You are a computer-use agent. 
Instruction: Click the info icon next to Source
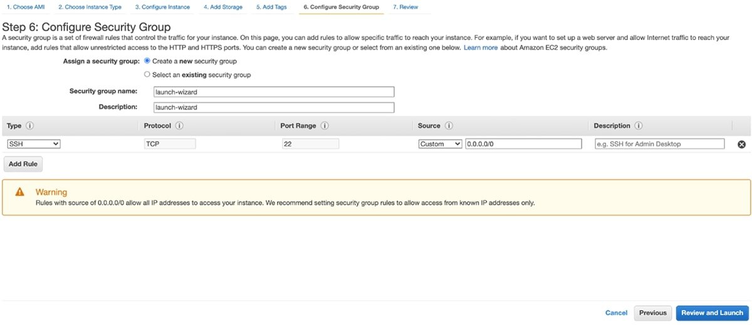click(x=449, y=126)
